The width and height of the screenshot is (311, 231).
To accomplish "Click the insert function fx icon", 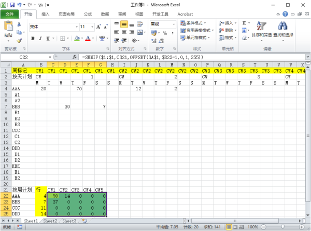I will [75, 57].
